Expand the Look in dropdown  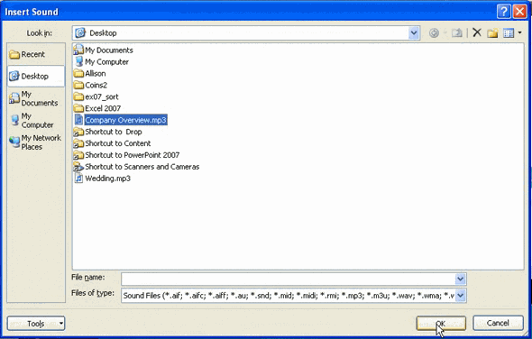[414, 33]
